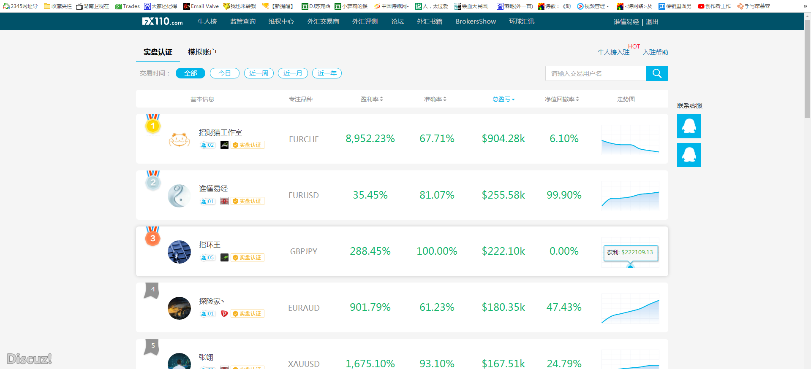The image size is (811, 369).
Task: Select the 近一月 time filter
Action: (x=293, y=73)
